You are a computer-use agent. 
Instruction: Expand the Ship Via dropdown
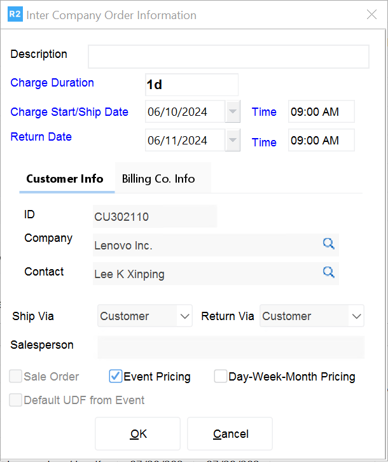(184, 316)
